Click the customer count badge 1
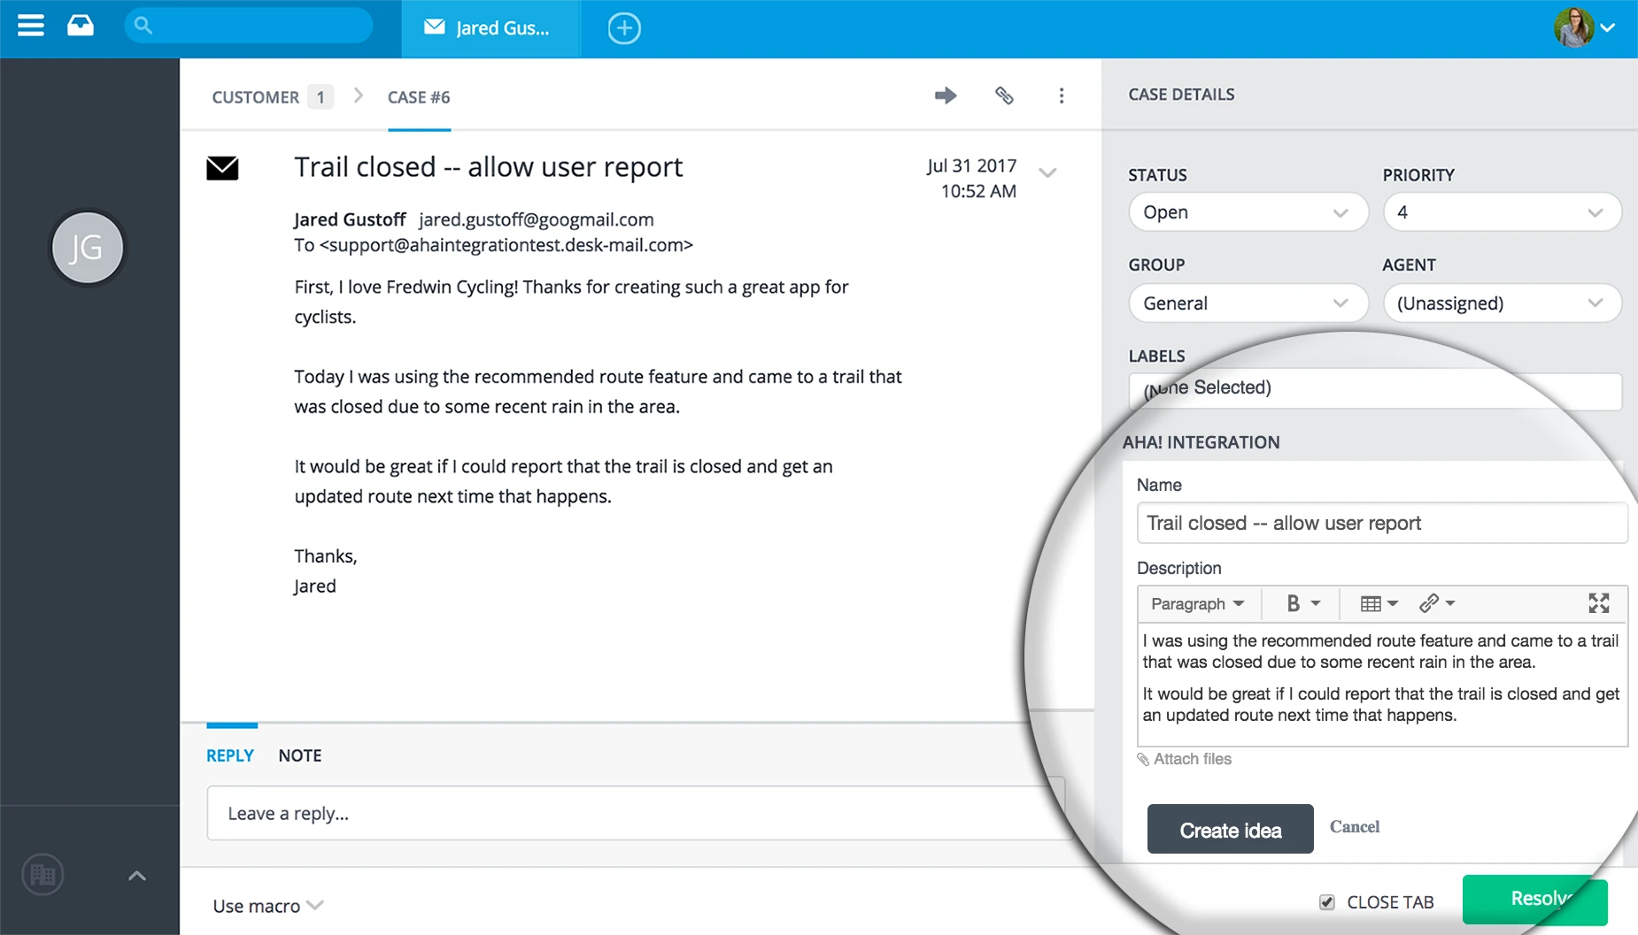Image resolution: width=1638 pixels, height=935 pixels. (321, 97)
